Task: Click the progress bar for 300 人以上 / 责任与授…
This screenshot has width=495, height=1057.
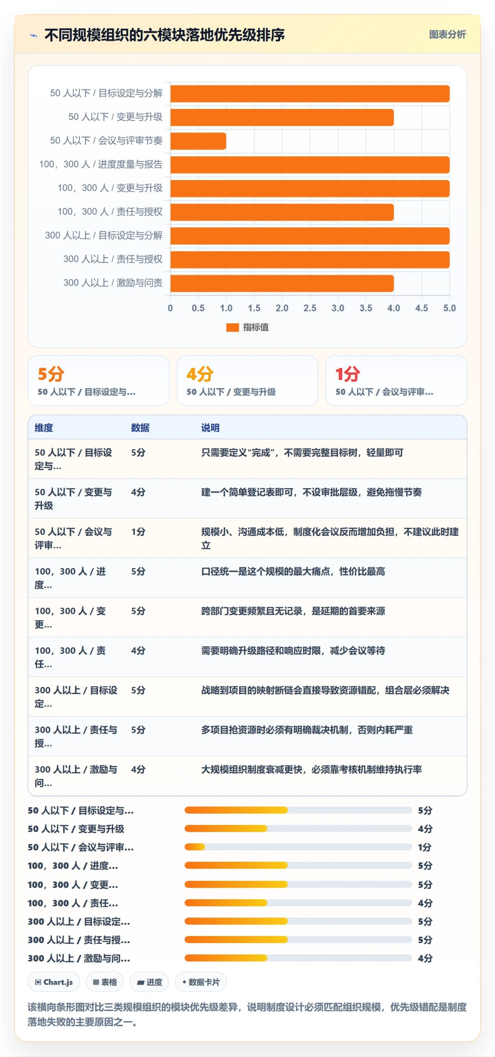Action: pos(298,940)
